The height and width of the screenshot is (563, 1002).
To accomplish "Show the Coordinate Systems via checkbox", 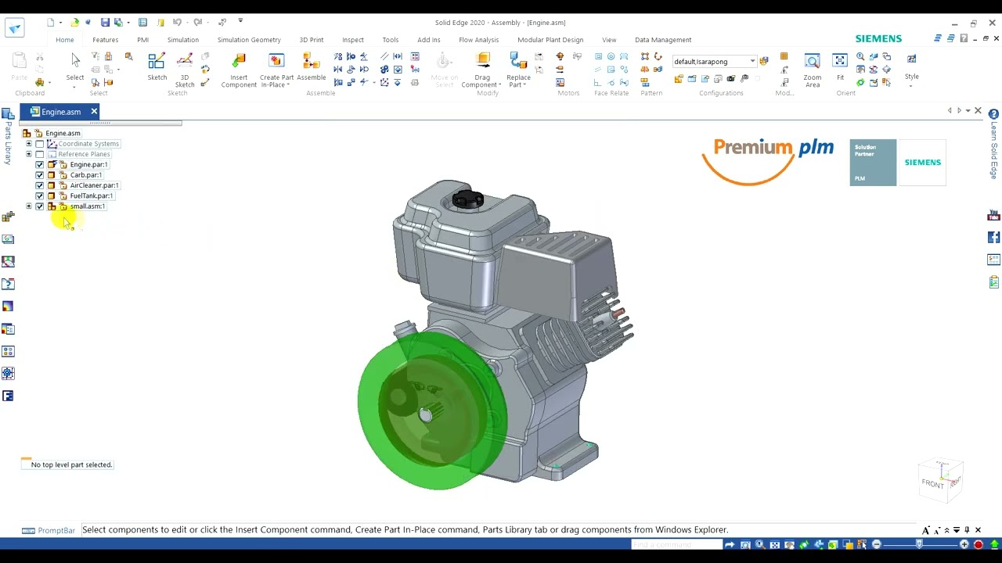I will tap(40, 144).
